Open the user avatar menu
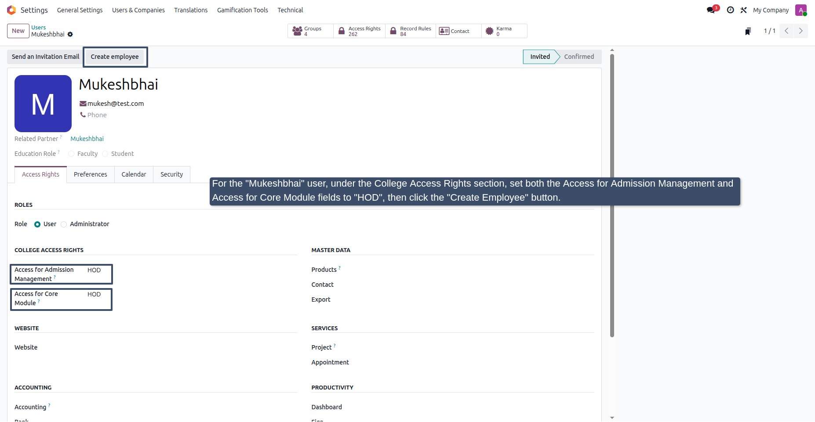The height and width of the screenshot is (422, 815). 801,10
